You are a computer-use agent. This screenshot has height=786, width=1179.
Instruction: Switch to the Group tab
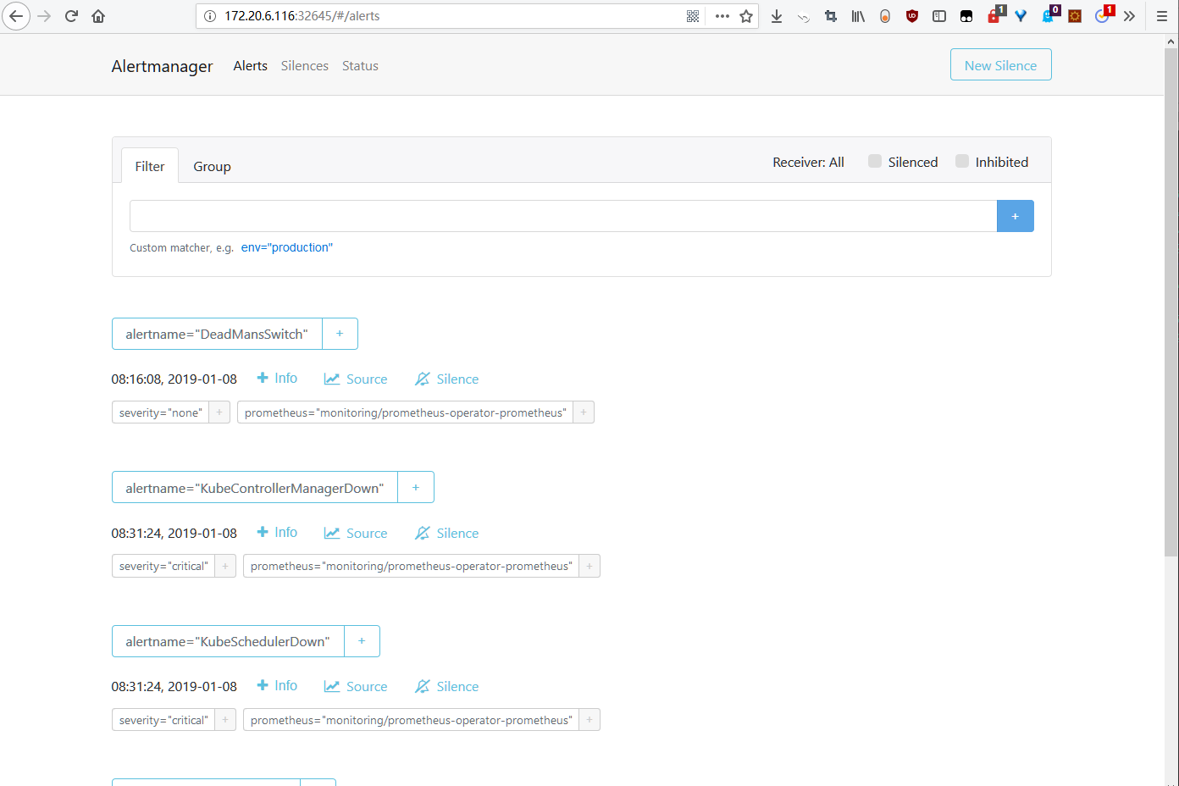(212, 166)
